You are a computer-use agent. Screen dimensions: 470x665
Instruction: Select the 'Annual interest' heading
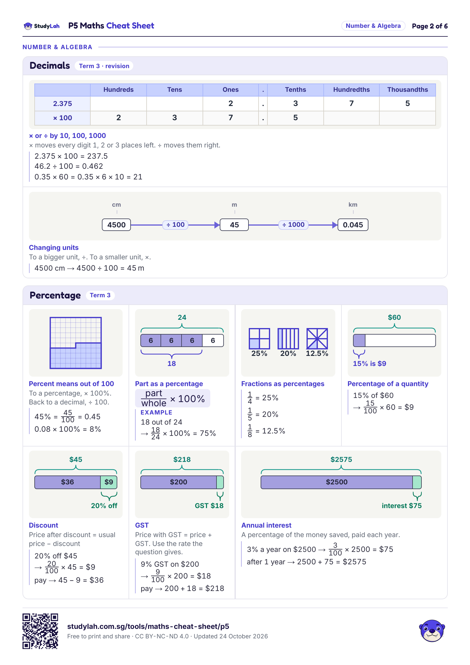click(x=266, y=525)
